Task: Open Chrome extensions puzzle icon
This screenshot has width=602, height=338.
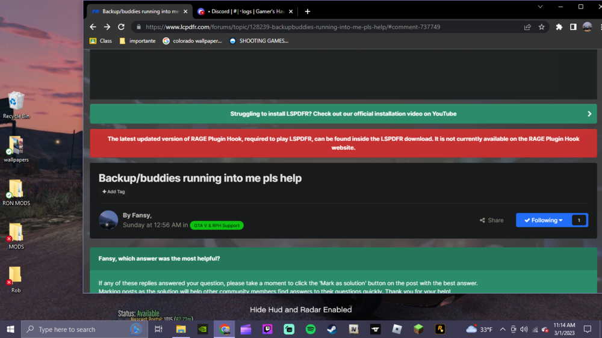Action: point(559,27)
